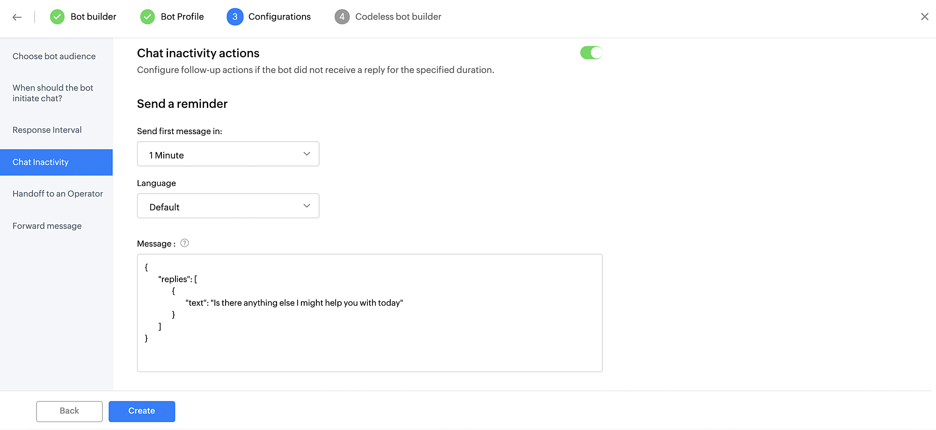Click the back arrow icon
Viewport: 936px width, 430px height.
pyautogui.click(x=17, y=17)
